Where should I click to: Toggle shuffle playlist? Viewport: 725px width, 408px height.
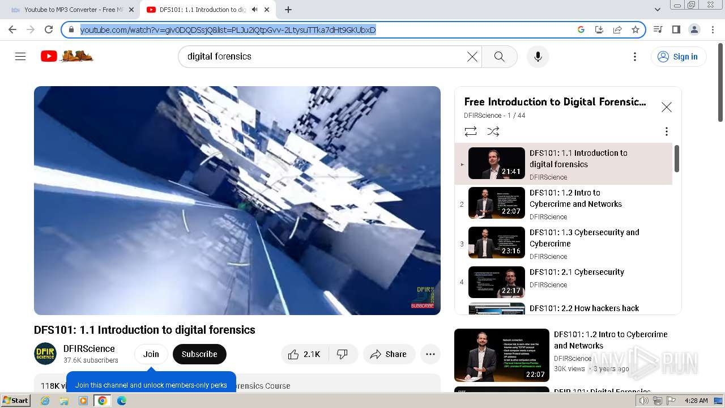(x=493, y=131)
